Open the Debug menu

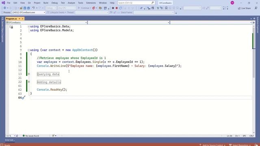click(54, 3)
